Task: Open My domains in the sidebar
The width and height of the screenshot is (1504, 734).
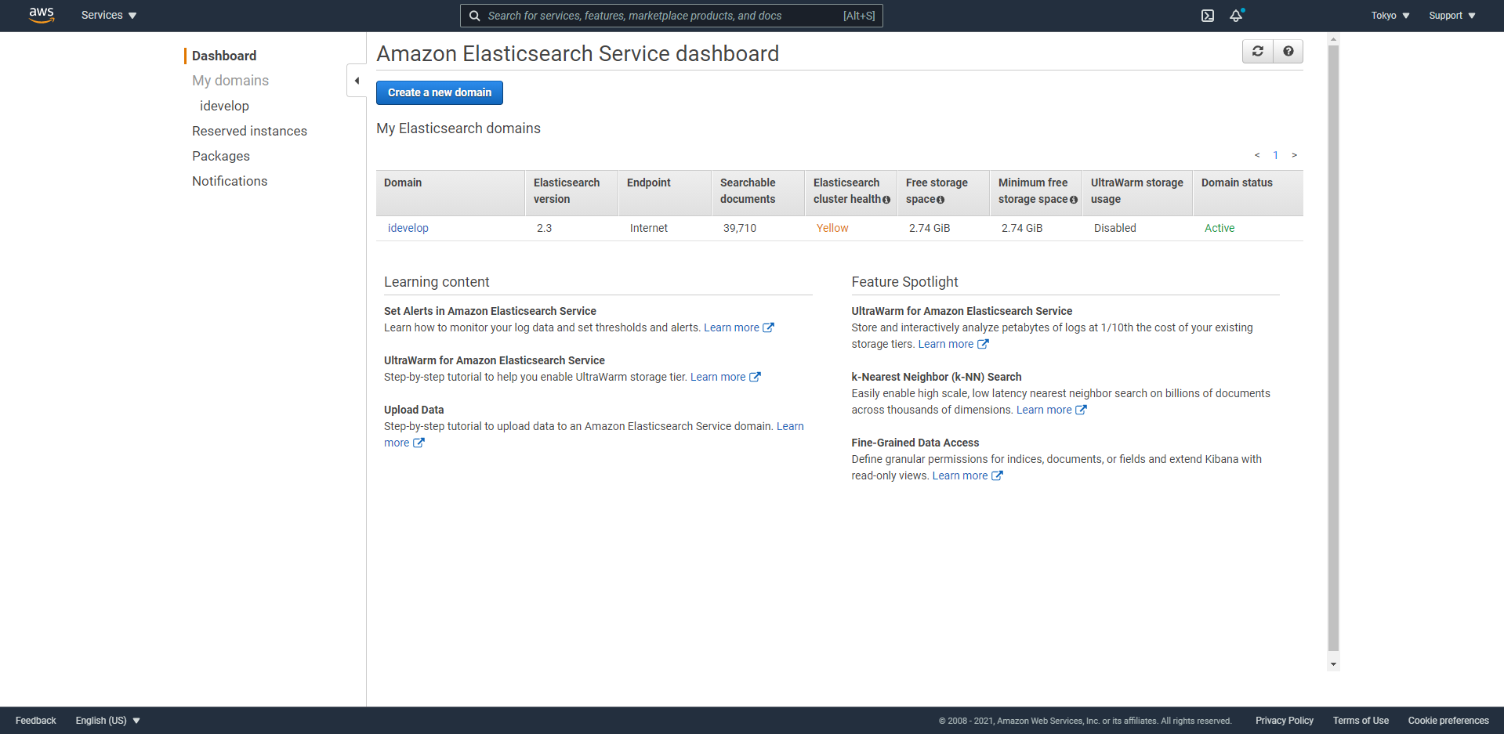Action: (230, 81)
